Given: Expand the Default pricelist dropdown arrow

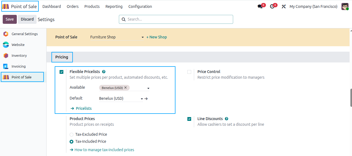Looking at the screenshot, I should pyautogui.click(x=142, y=99).
